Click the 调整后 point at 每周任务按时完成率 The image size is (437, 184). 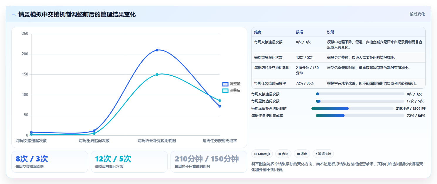click(220, 101)
